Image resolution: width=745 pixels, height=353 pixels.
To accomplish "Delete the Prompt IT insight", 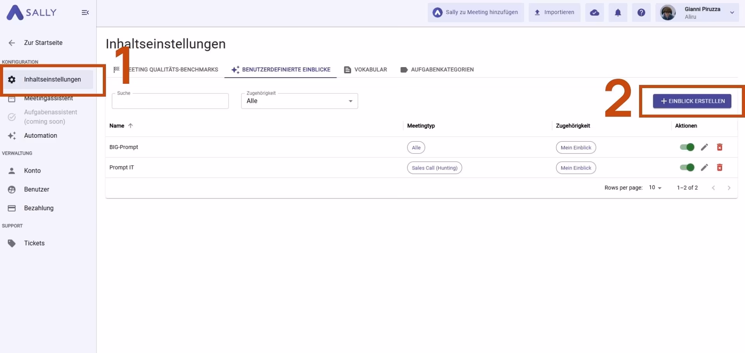I will coord(719,167).
